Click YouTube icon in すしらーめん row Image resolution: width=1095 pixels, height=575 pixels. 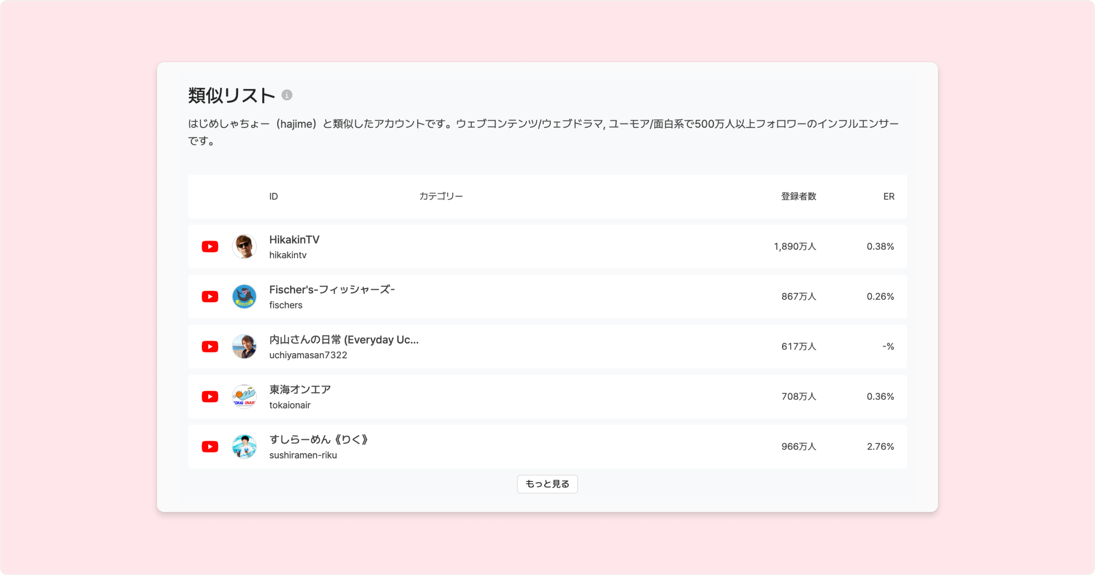[x=210, y=446]
